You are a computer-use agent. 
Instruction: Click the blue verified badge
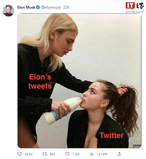coord(38,7)
